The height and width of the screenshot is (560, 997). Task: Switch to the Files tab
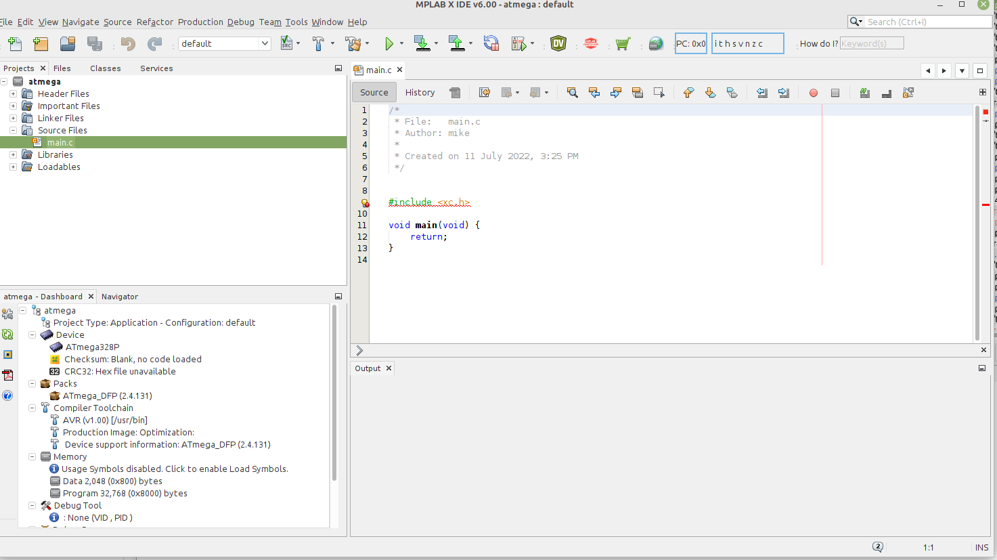click(62, 68)
